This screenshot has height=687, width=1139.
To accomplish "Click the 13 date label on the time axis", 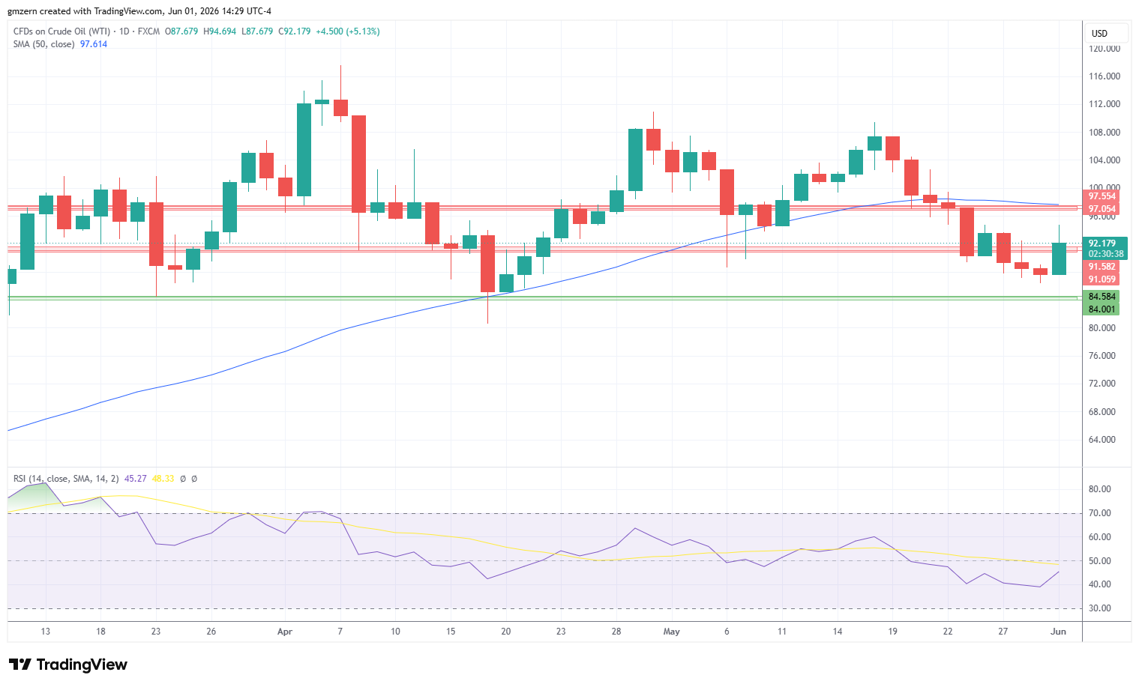I will coord(46,632).
